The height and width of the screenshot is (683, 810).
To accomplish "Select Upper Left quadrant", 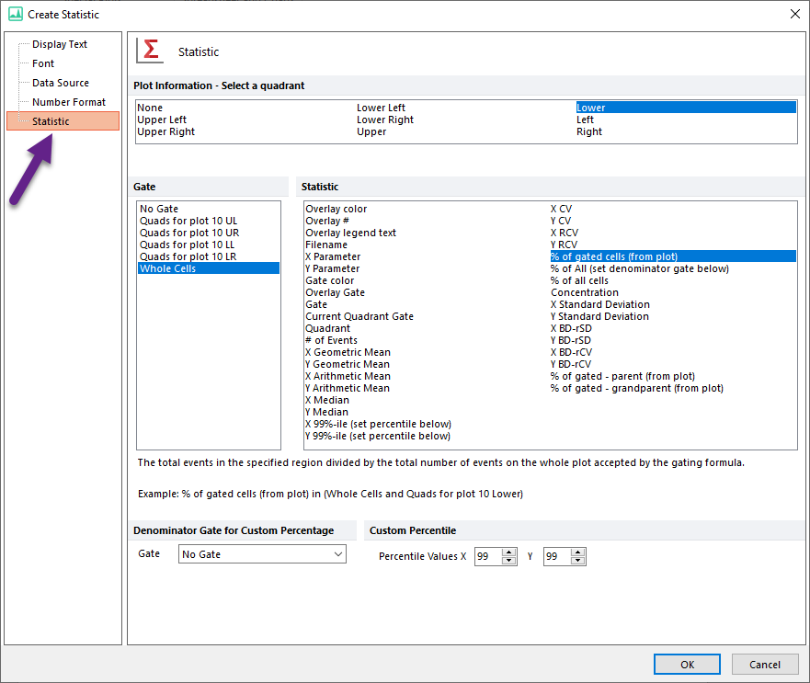I will pyautogui.click(x=162, y=120).
